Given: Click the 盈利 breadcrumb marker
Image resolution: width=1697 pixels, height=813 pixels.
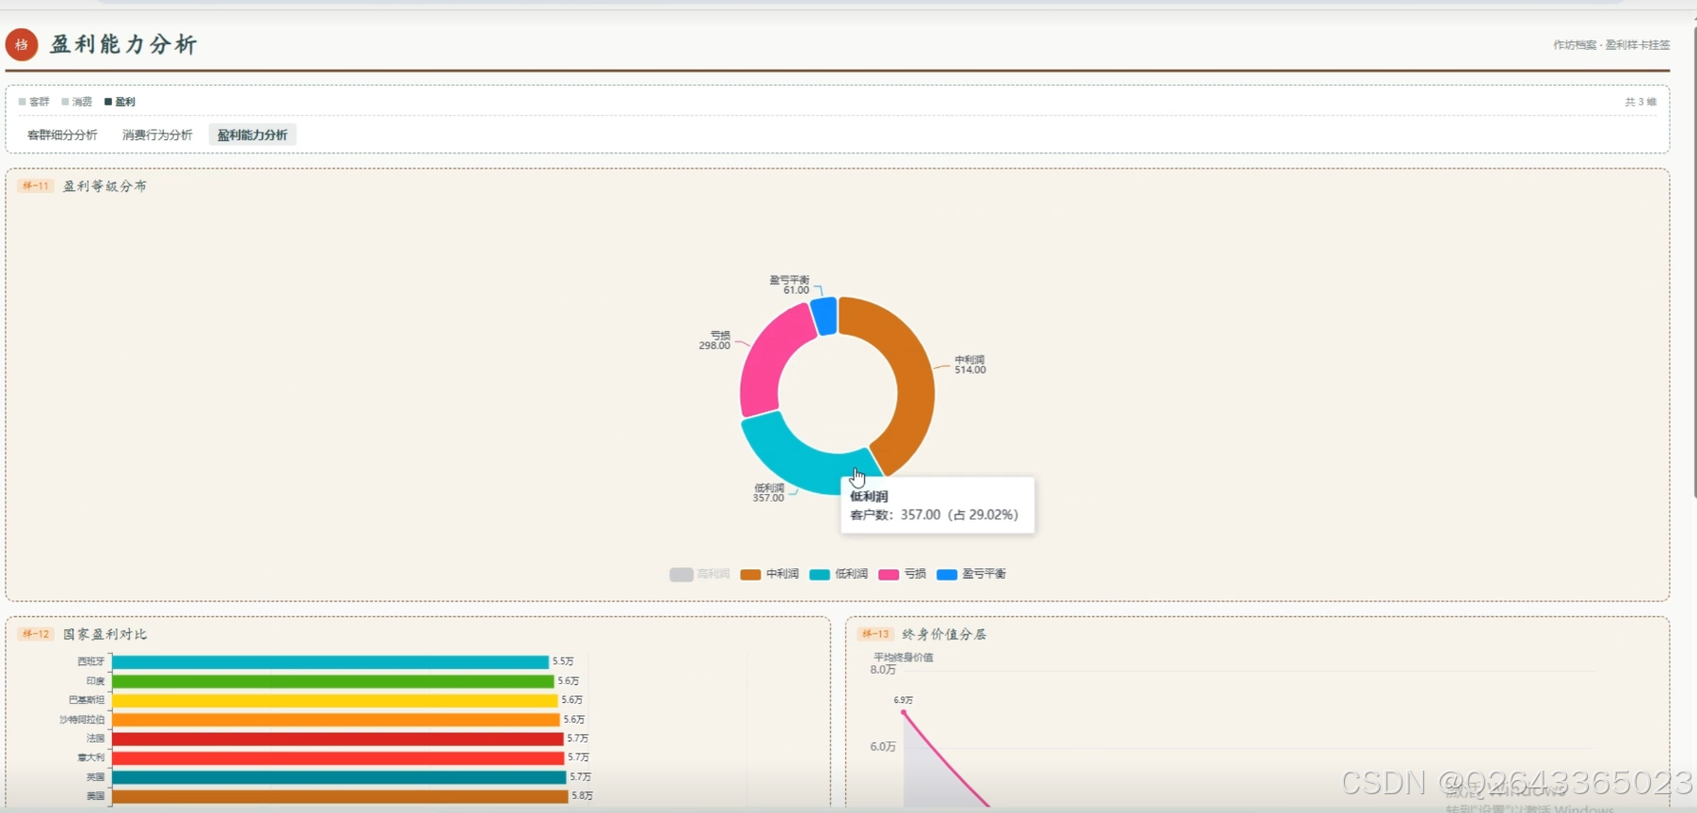Looking at the screenshot, I should coord(120,102).
